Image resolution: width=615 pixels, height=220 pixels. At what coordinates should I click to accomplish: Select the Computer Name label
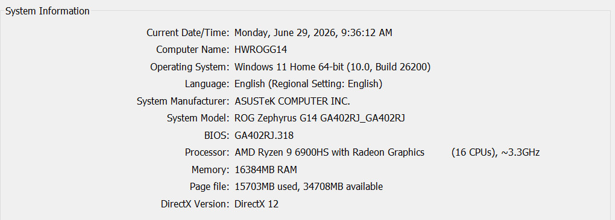click(193, 50)
